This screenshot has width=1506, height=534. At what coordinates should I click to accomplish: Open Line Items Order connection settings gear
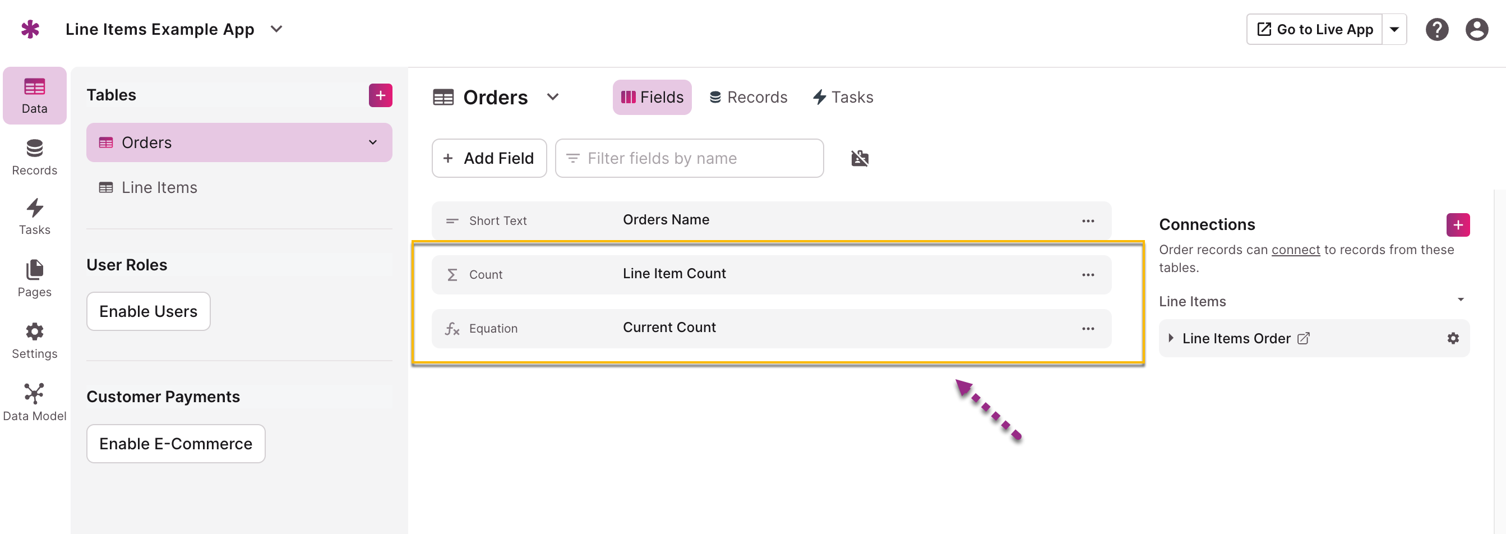(1453, 338)
